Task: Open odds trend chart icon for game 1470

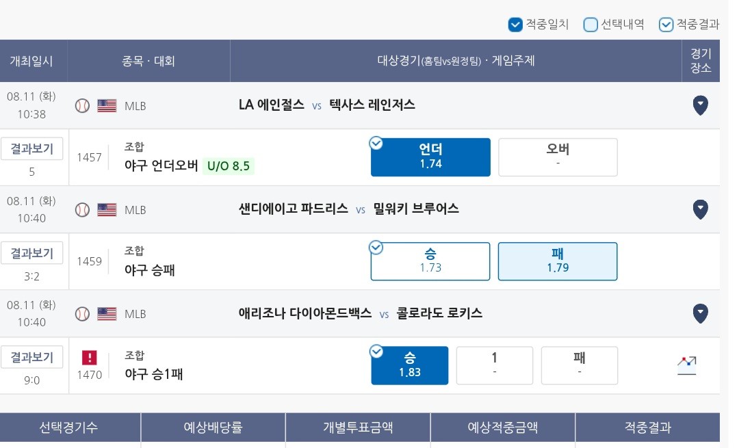Action: click(x=687, y=365)
